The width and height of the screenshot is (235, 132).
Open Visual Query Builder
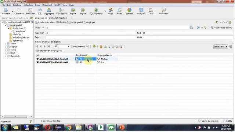click(221, 28)
